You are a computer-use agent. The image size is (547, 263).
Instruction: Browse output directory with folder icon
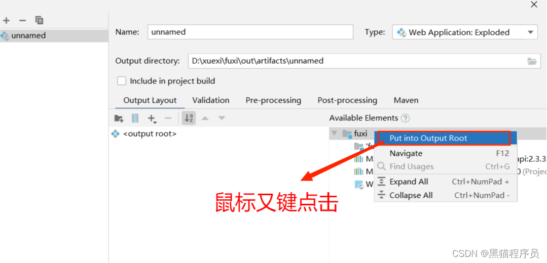pyautogui.click(x=532, y=61)
